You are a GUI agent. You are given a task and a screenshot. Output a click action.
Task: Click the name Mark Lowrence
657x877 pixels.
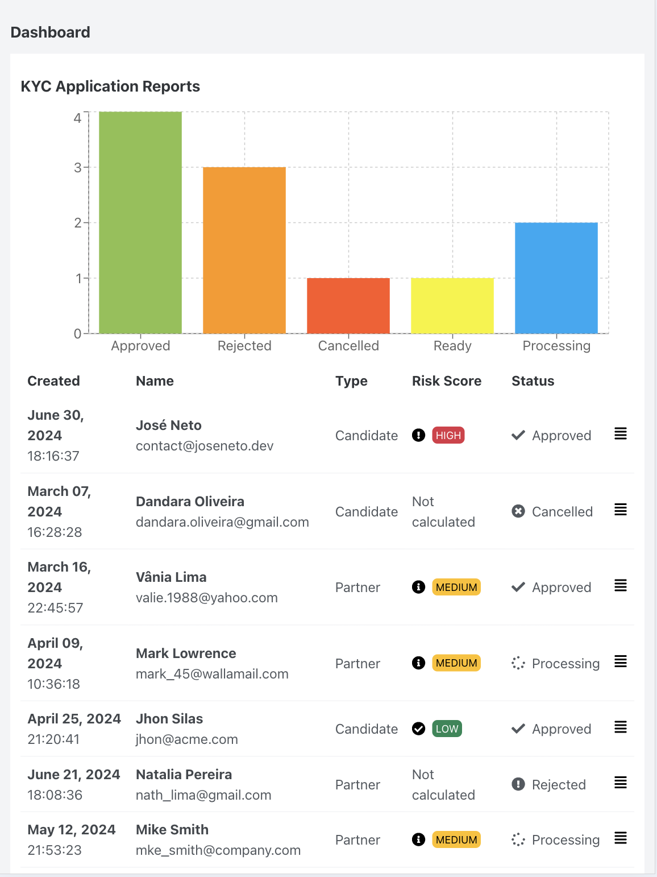[186, 653]
